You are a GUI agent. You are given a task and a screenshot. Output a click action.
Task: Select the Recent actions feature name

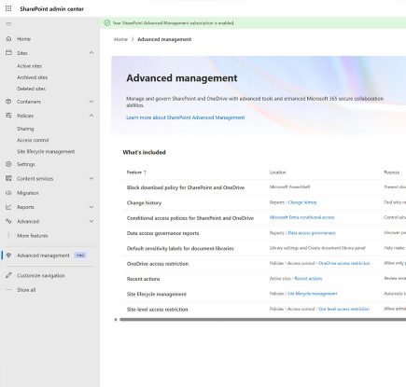point(143,279)
